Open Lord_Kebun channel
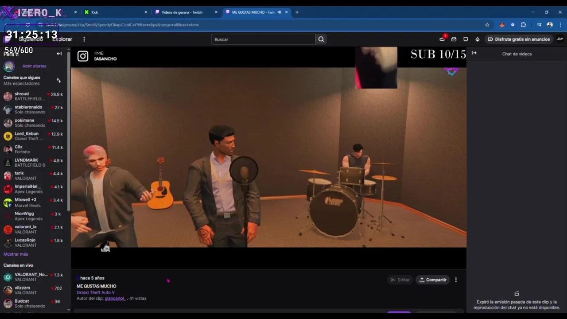The height and width of the screenshot is (319, 567). pos(34,136)
